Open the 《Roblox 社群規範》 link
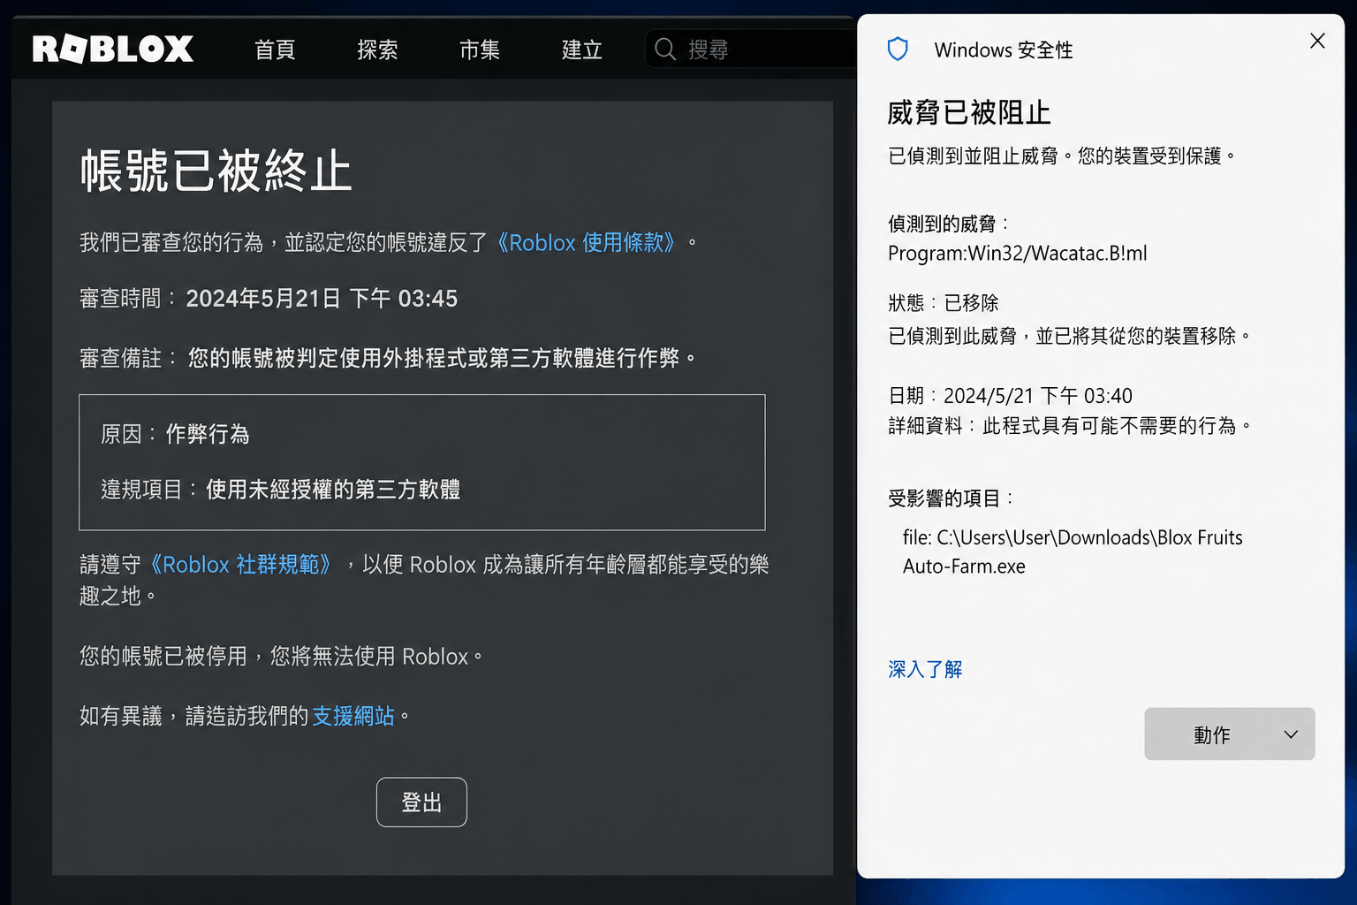The width and height of the screenshot is (1357, 905). click(x=241, y=565)
